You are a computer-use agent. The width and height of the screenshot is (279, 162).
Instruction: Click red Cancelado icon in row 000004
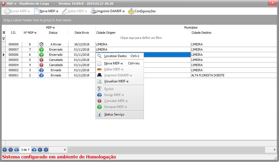click(41, 65)
